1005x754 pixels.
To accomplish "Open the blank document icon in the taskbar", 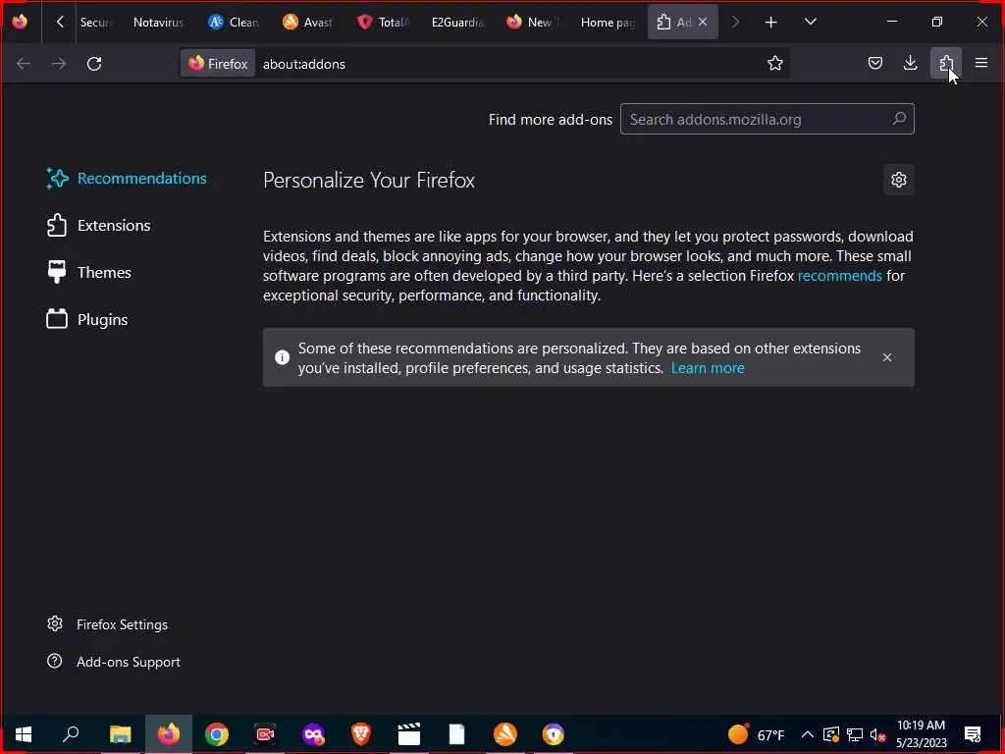I will [x=457, y=734].
